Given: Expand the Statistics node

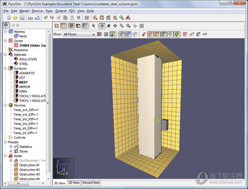Looking at the screenshot, I should tap(11, 146).
